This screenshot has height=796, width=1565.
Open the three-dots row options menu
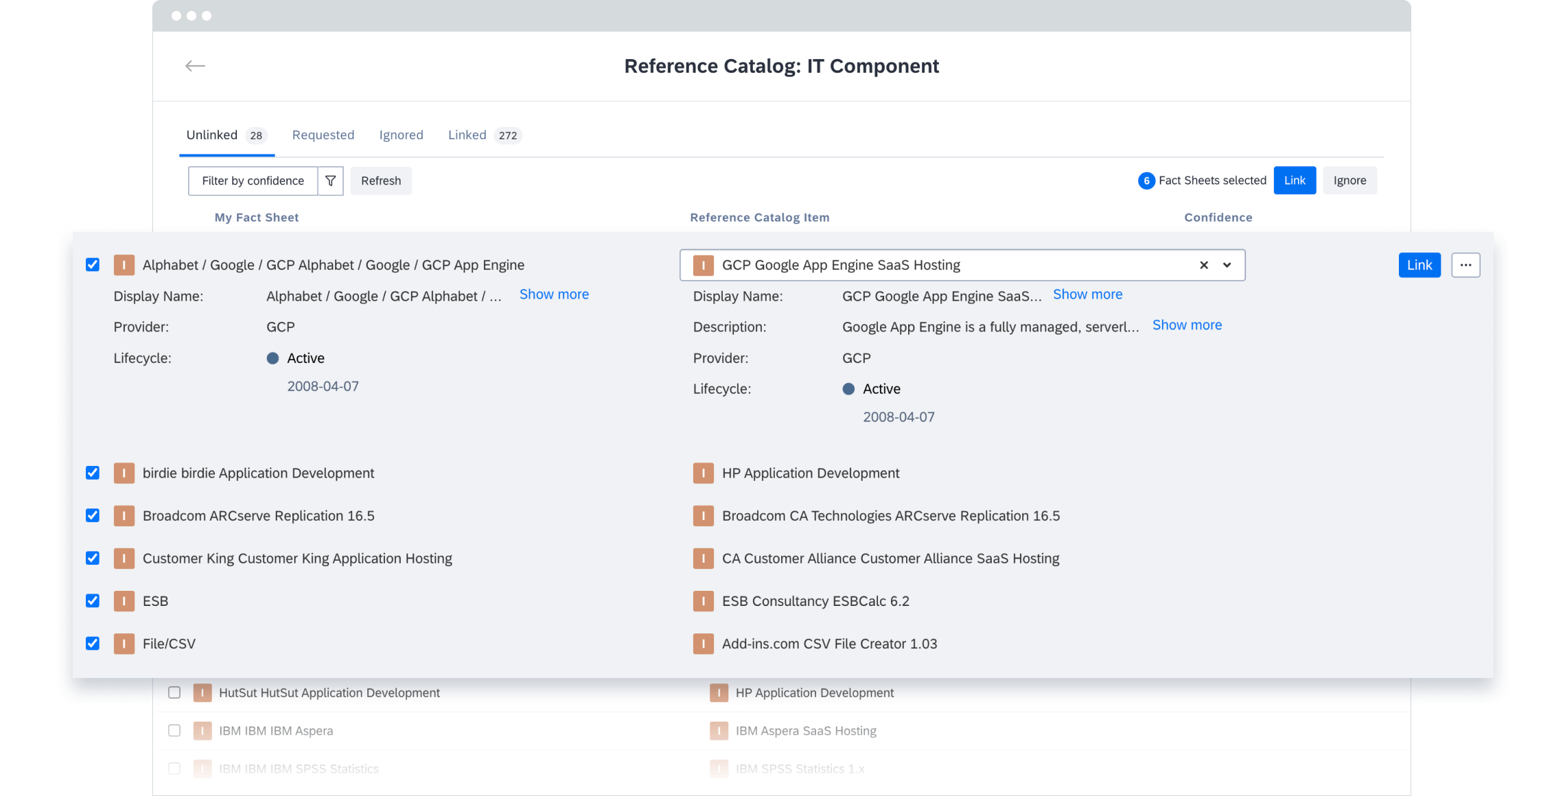point(1465,265)
